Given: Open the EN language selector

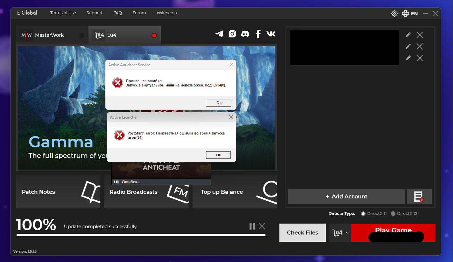Looking at the screenshot, I should tap(410, 14).
